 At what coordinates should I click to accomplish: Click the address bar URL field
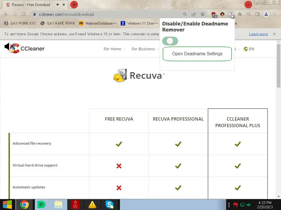pyautogui.click(x=108, y=14)
